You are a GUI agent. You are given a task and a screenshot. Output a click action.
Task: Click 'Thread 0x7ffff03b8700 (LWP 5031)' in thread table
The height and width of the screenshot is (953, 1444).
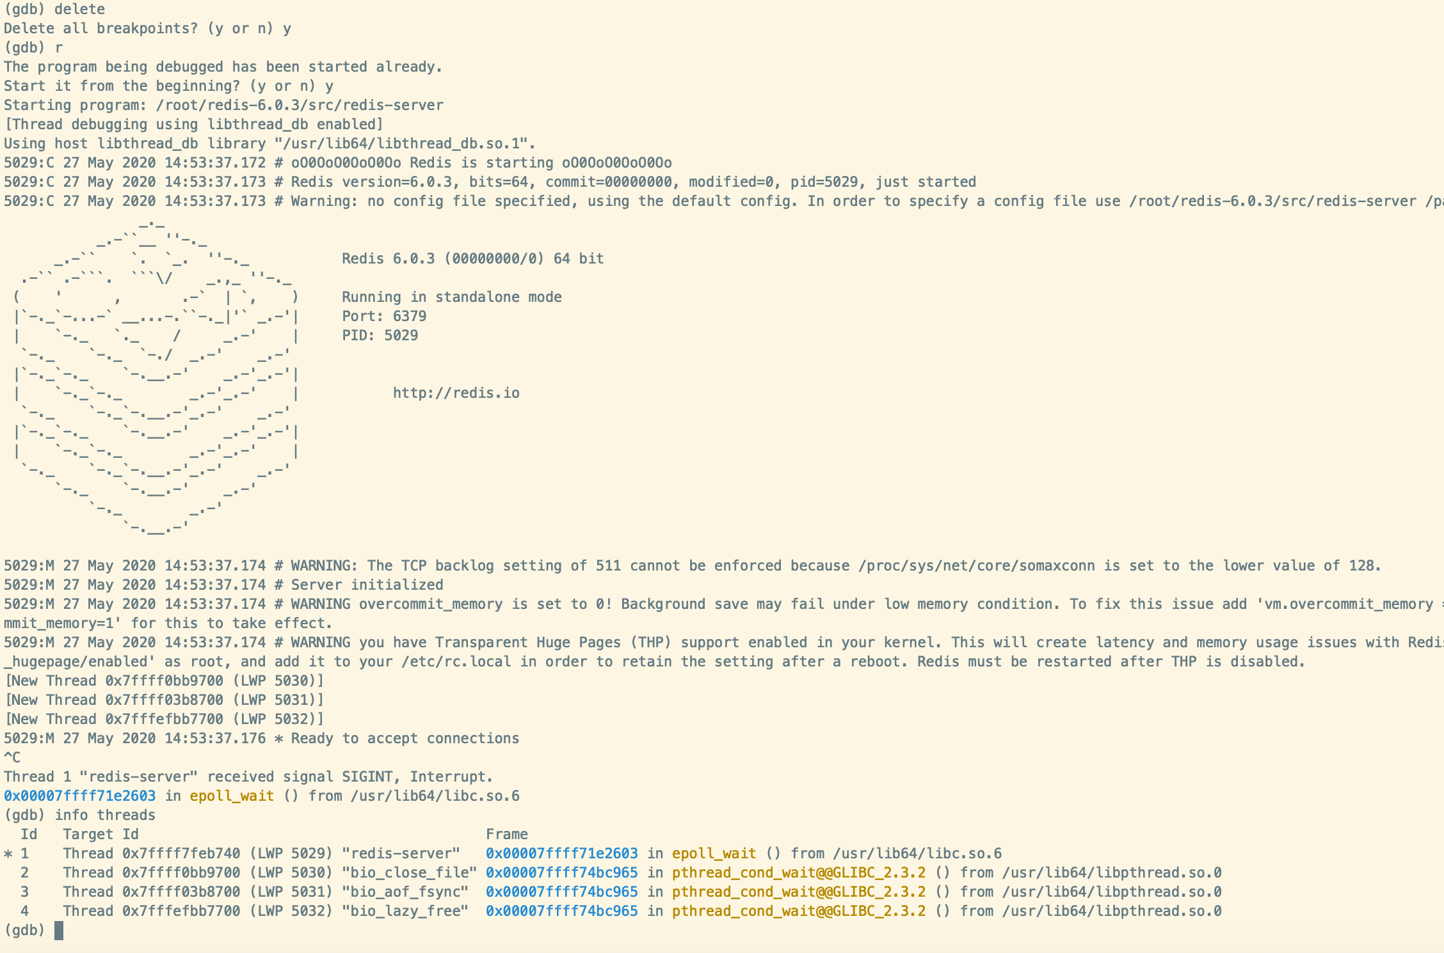click(198, 892)
